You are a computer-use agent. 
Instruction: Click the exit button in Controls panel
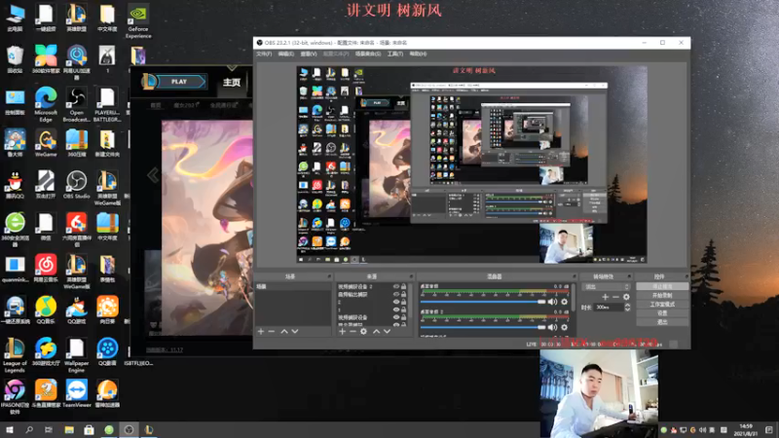click(x=662, y=322)
